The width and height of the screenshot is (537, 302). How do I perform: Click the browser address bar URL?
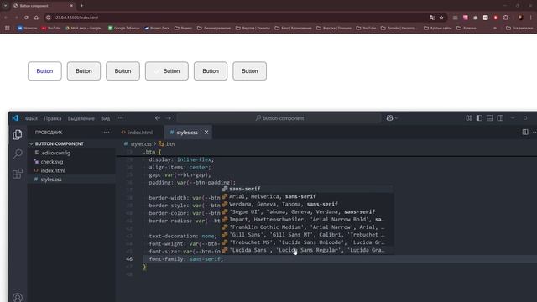(76, 18)
